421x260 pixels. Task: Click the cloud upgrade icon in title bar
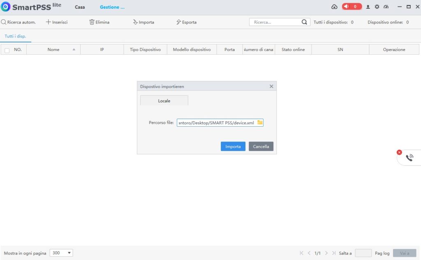pos(334,7)
